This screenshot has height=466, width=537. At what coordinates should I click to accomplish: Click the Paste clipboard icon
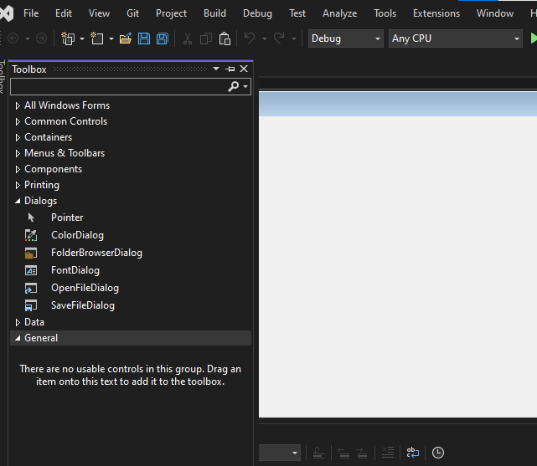(x=225, y=38)
